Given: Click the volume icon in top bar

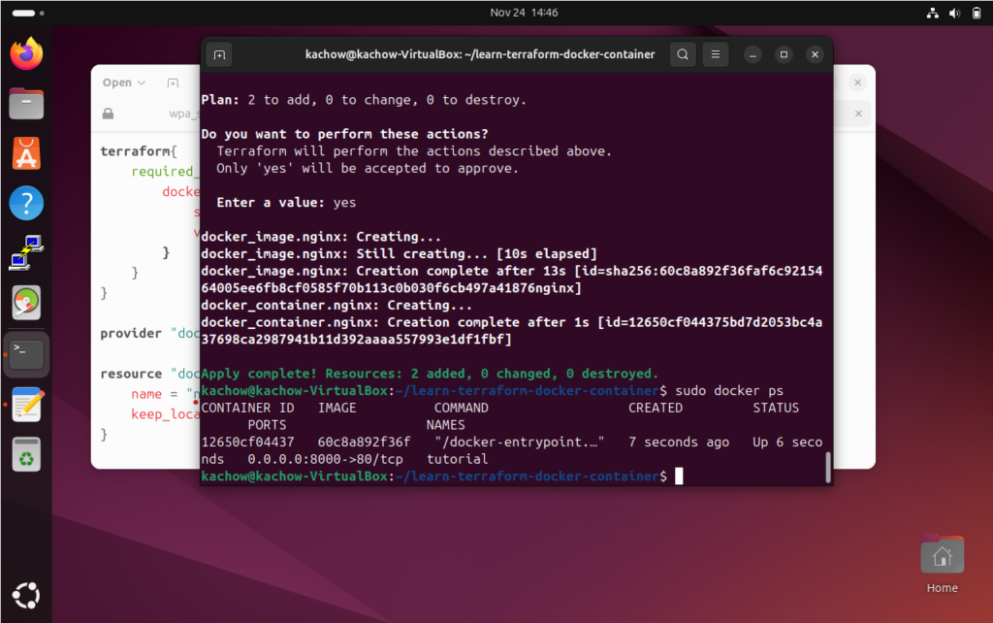Looking at the screenshot, I should (954, 13).
